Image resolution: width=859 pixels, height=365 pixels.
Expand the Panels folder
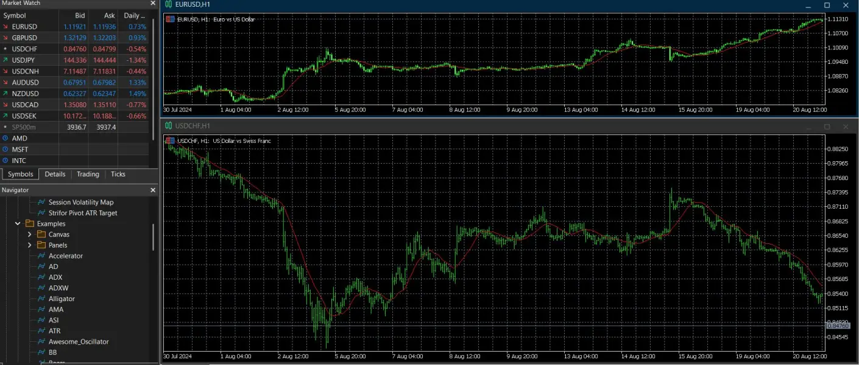[29, 245]
